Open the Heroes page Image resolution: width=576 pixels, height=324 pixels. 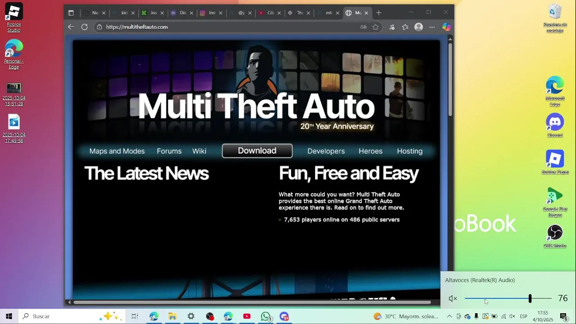(370, 151)
